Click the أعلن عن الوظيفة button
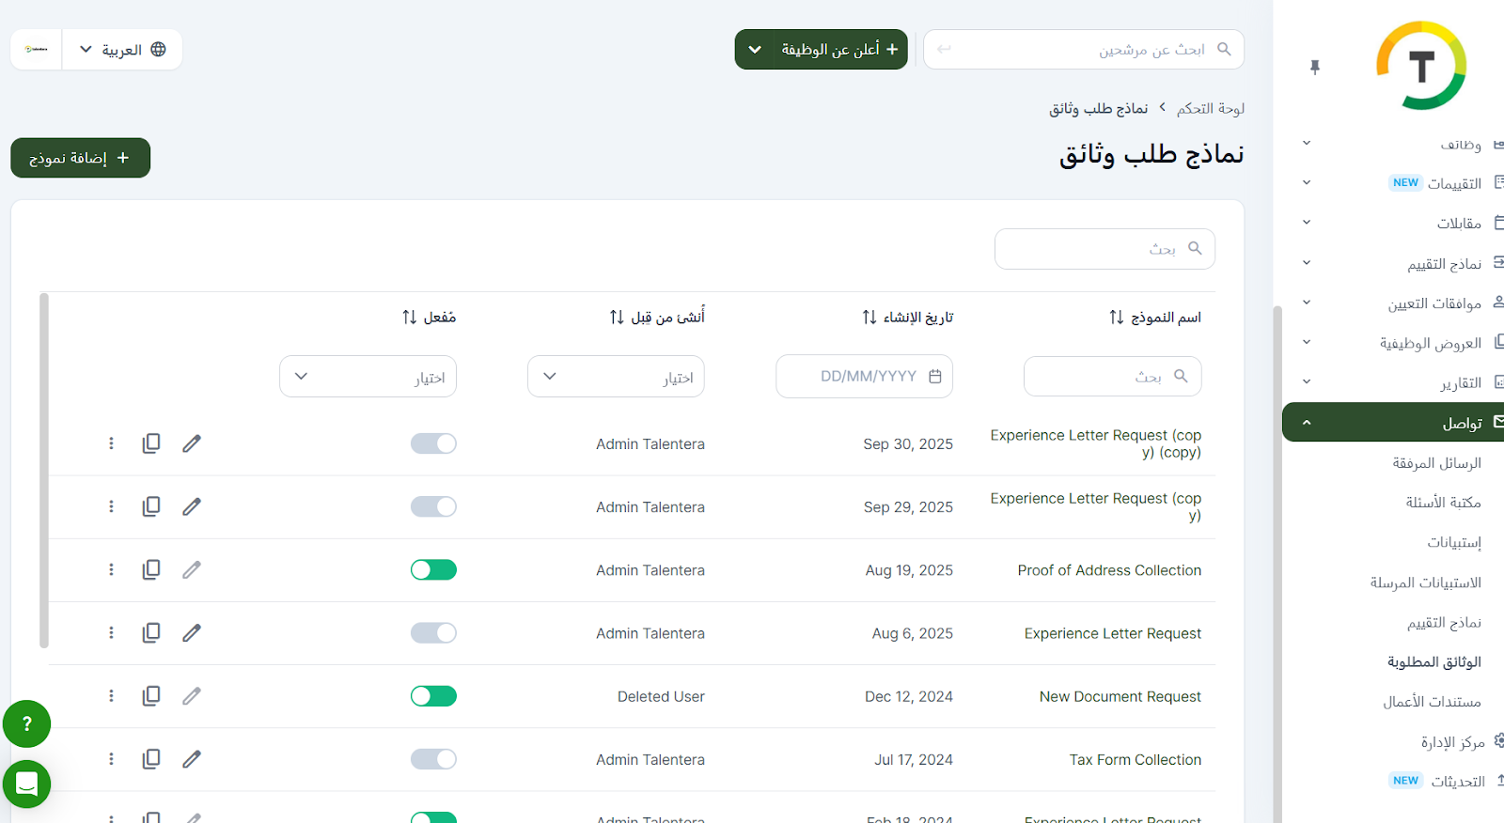The width and height of the screenshot is (1504, 823). click(x=821, y=50)
